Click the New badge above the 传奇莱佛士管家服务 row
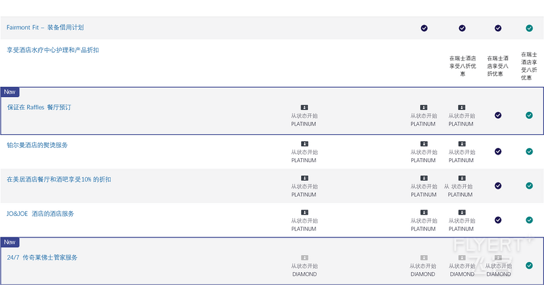 coord(10,242)
